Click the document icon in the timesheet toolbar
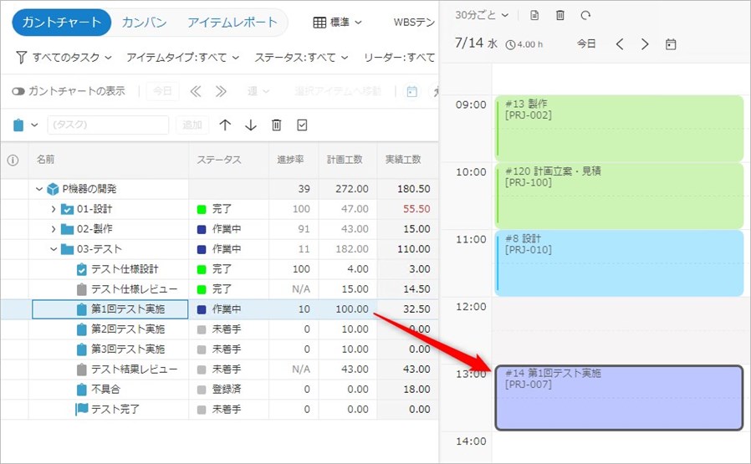This screenshot has width=751, height=464. coord(535,15)
